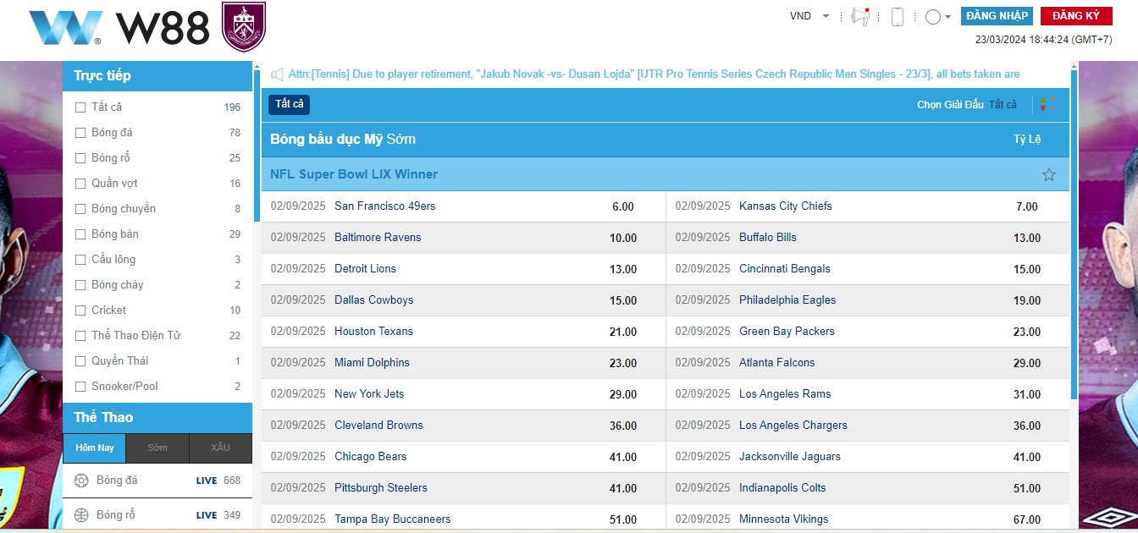Click Jacksonville Jaguars odds 41.00

click(x=1027, y=457)
